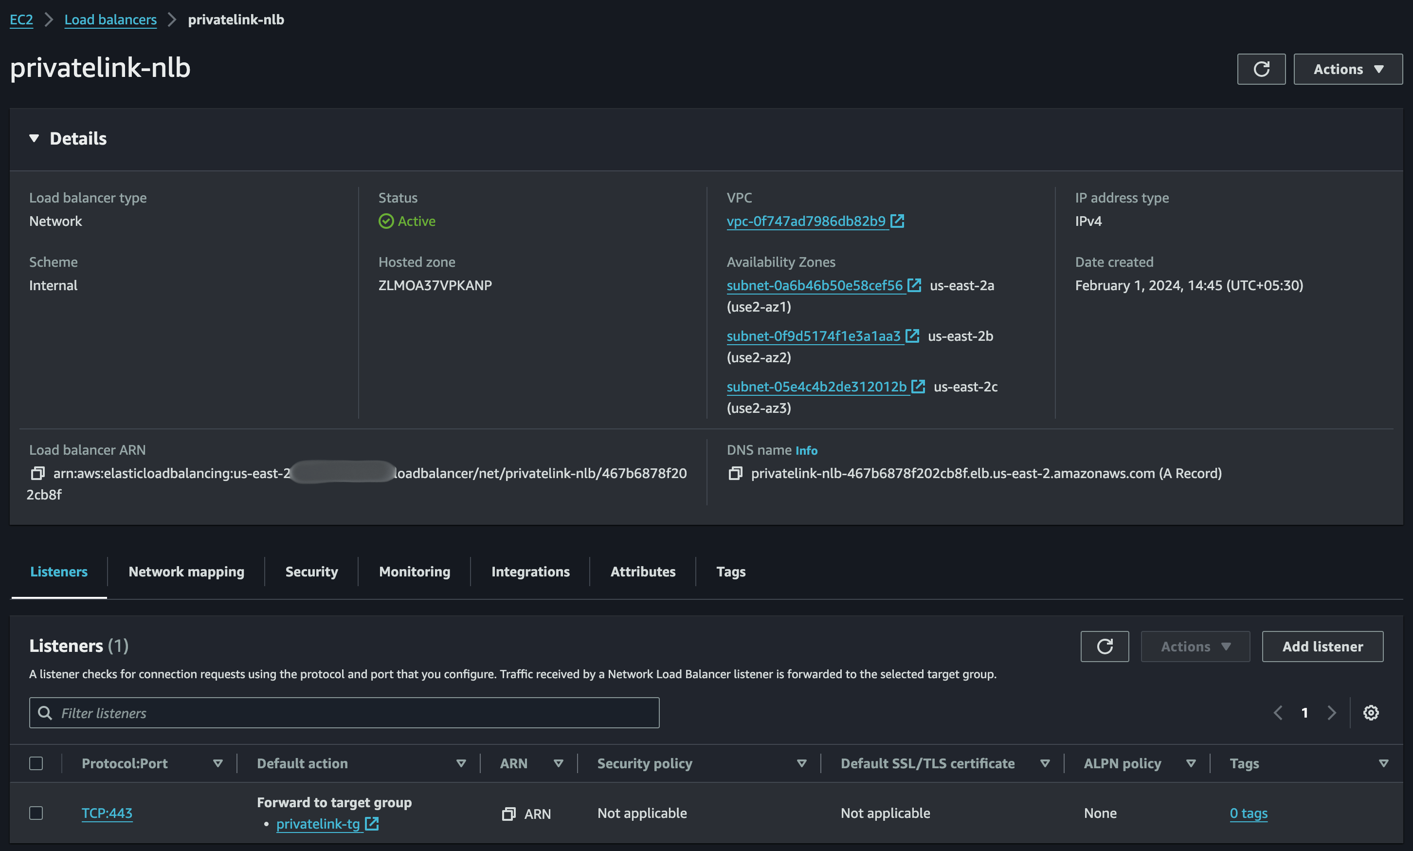Open the 0 tags link
Viewport: 1413px width, 851px height.
pyautogui.click(x=1249, y=813)
